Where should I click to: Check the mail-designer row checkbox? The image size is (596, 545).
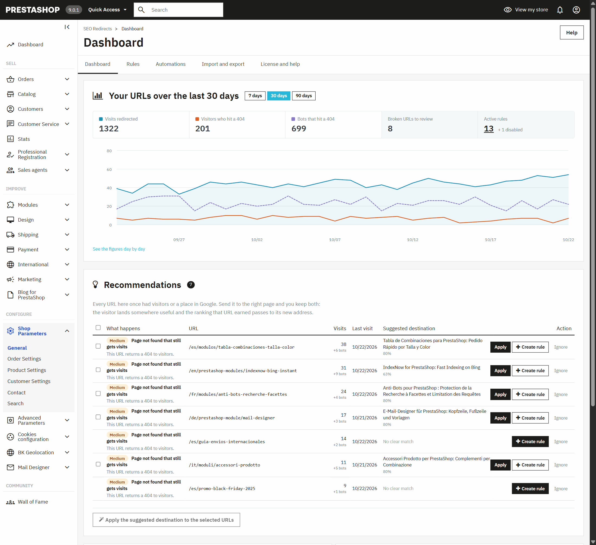coord(98,417)
